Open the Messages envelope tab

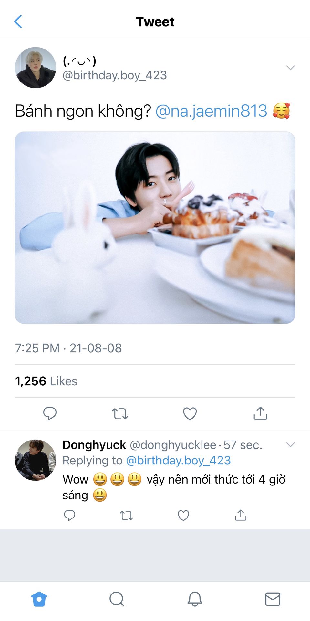pyautogui.click(x=273, y=599)
